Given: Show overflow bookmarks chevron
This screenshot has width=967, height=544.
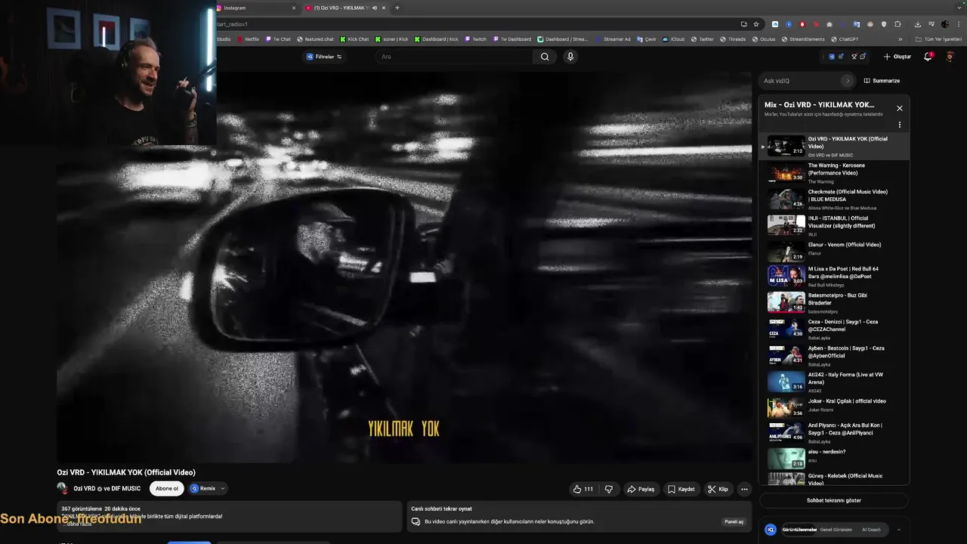Looking at the screenshot, I should (901, 39).
